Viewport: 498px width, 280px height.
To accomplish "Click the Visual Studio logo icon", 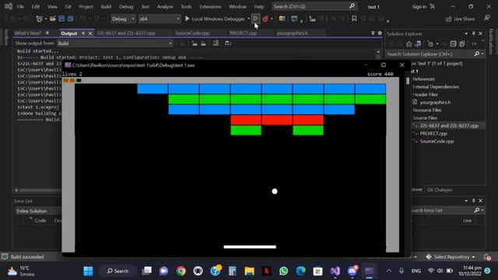I will point(9,6).
